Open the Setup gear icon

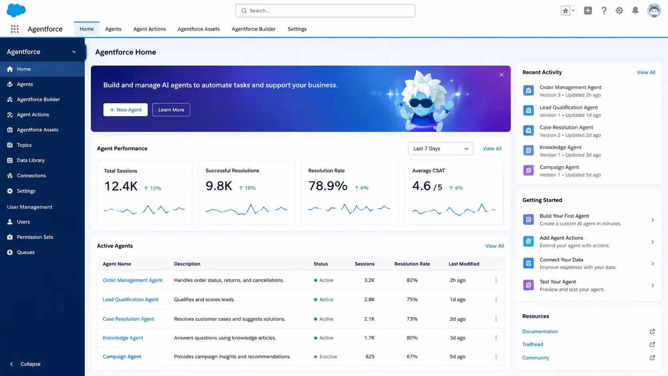tap(619, 11)
